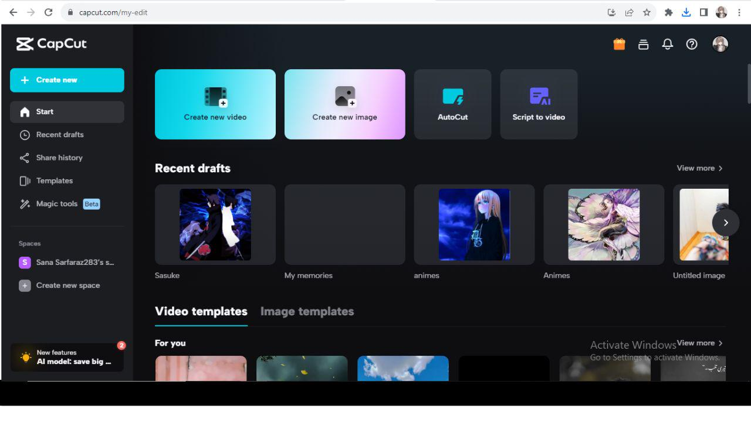Switch to the Video templates tab
The height and width of the screenshot is (422, 751).
coord(201,312)
